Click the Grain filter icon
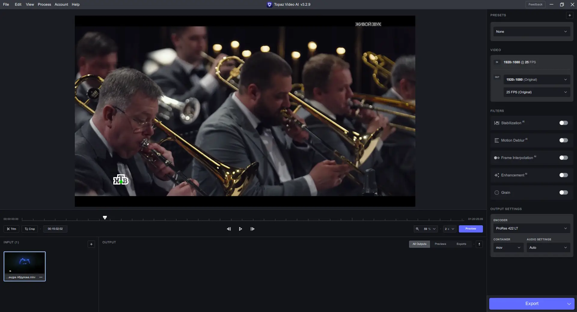The height and width of the screenshot is (312, 577). point(497,193)
